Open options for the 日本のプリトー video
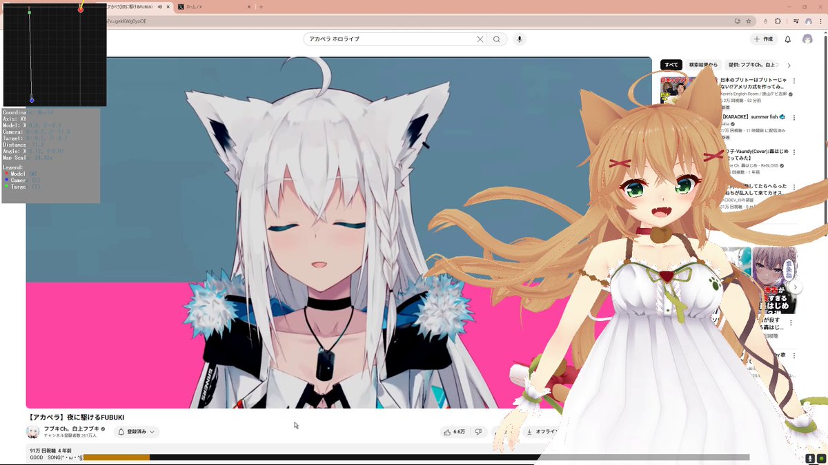Image resolution: width=828 pixels, height=465 pixels. coord(794,81)
